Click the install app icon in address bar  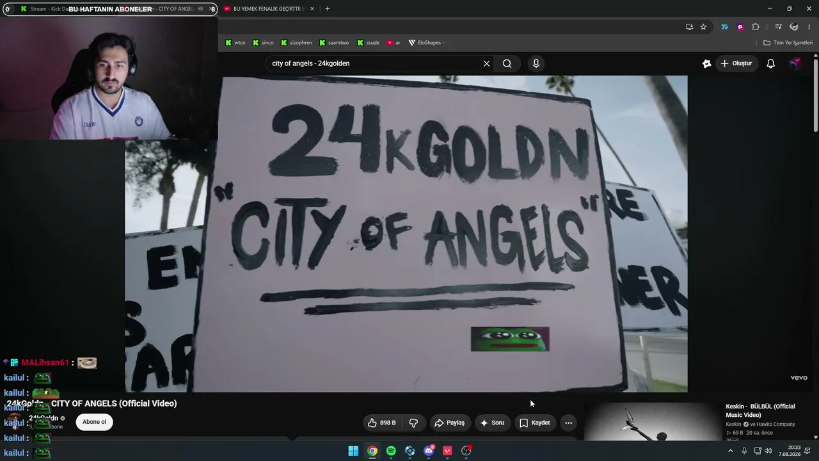coord(689,27)
